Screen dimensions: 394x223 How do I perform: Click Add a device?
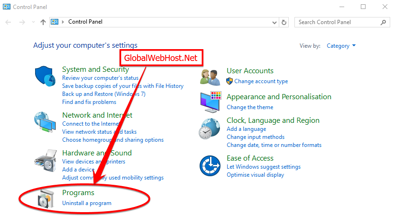[x=78, y=170]
